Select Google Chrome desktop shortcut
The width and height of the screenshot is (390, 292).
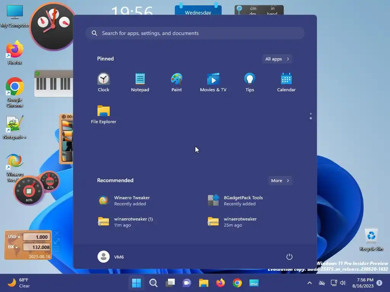click(x=15, y=93)
